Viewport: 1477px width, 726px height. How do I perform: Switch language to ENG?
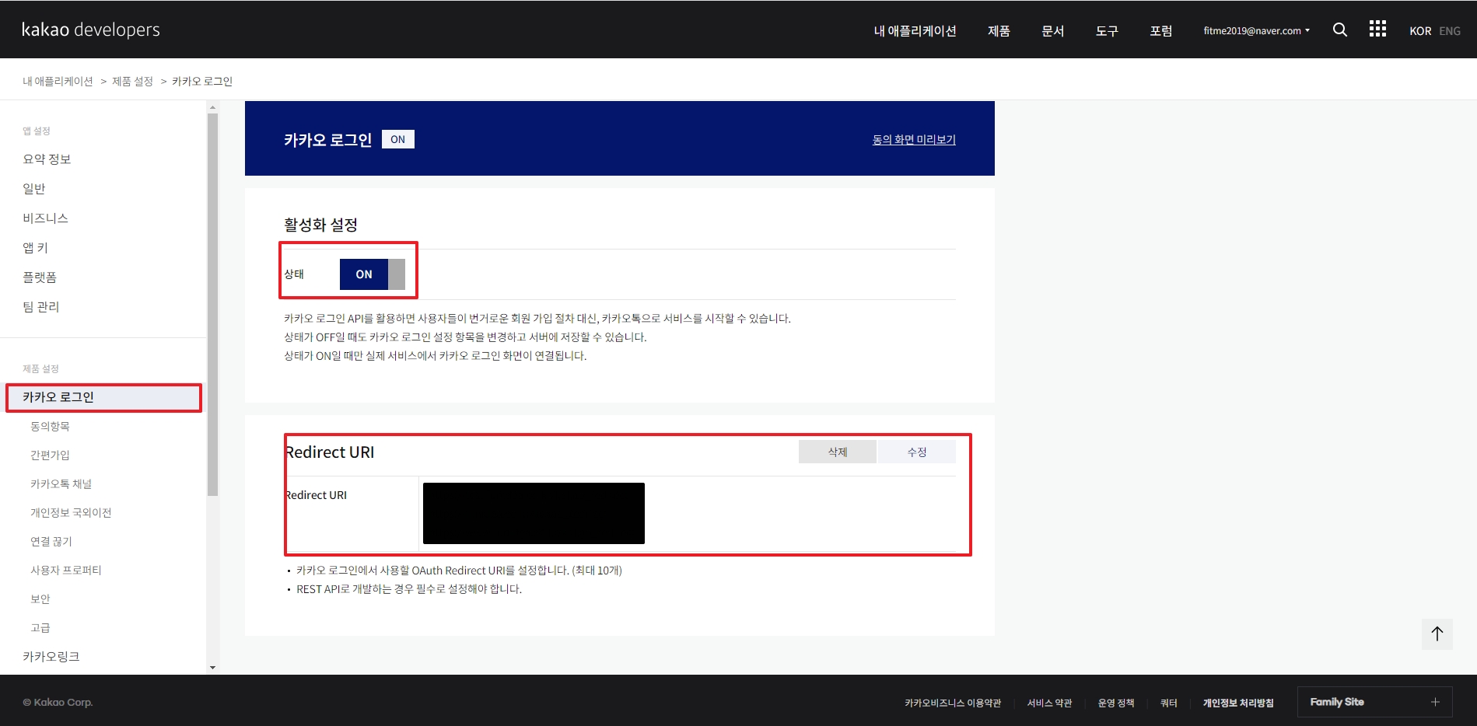tap(1449, 31)
